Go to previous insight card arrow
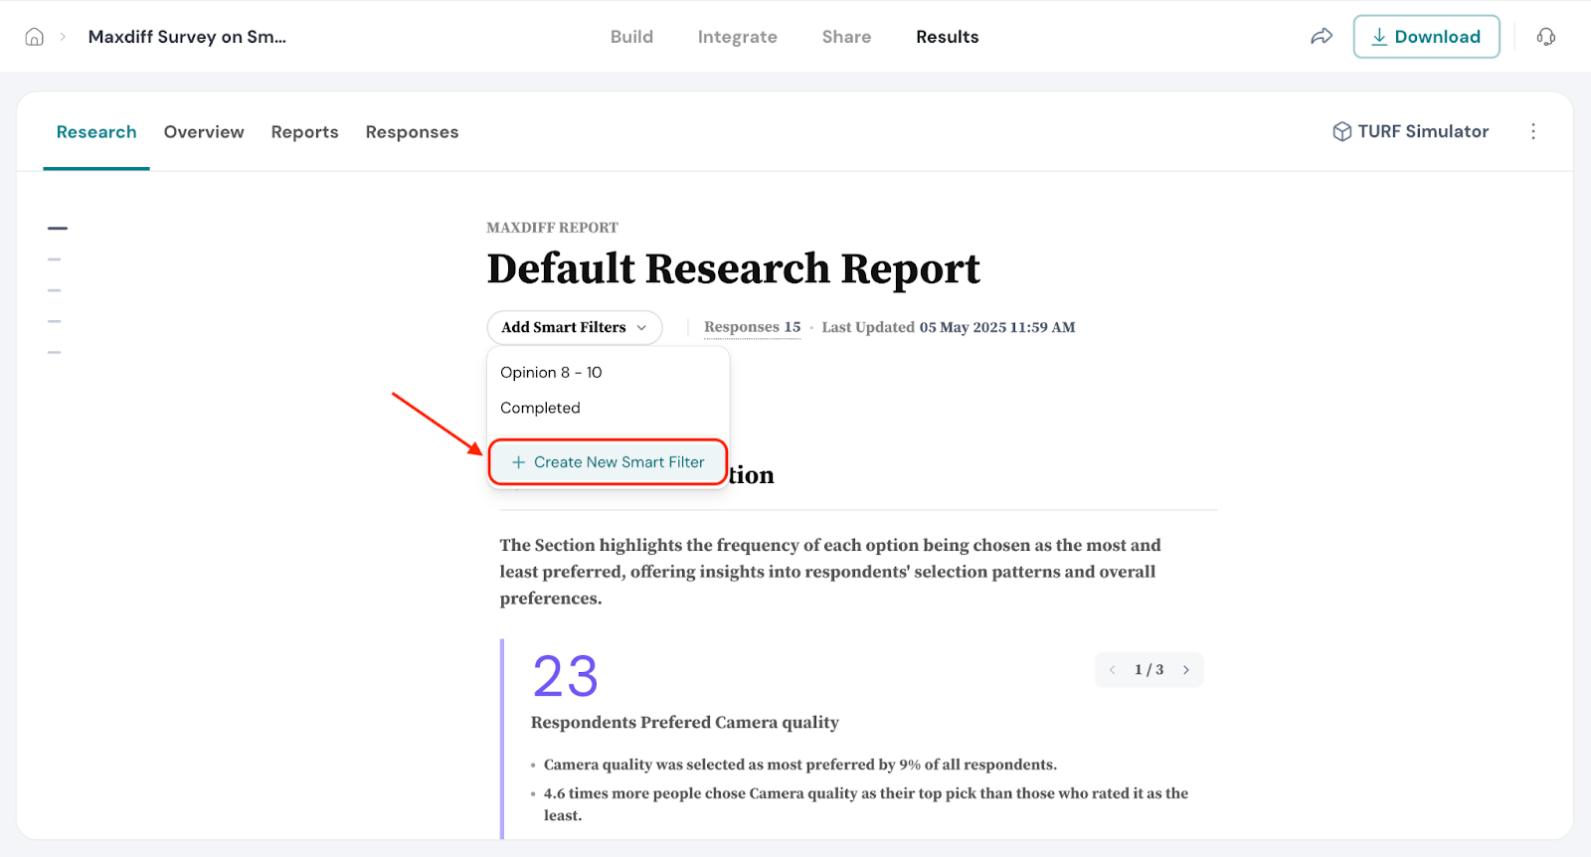 [x=1113, y=670]
